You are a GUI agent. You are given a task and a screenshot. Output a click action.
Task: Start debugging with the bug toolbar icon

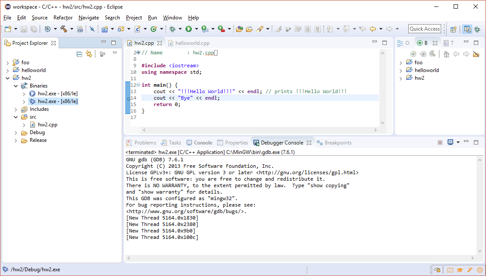point(172,29)
